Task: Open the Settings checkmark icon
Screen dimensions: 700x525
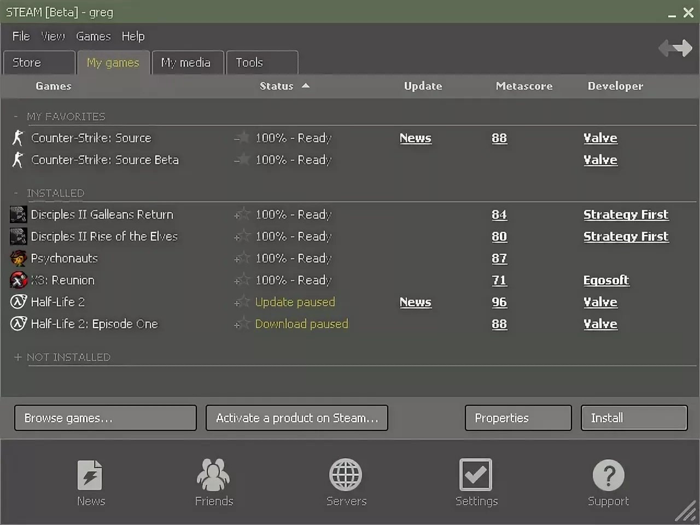Action: [476, 475]
